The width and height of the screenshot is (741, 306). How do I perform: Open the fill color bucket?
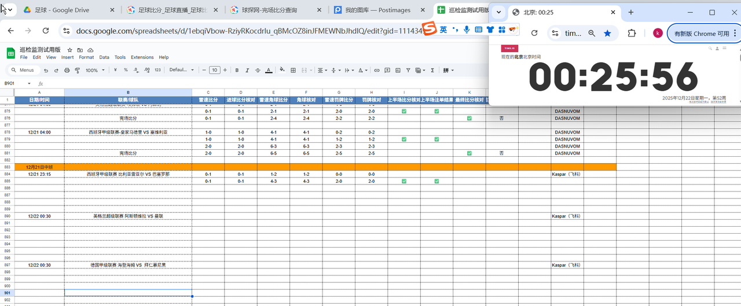283,70
